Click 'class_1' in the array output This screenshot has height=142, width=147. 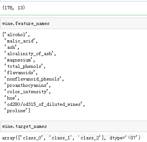[60, 138]
